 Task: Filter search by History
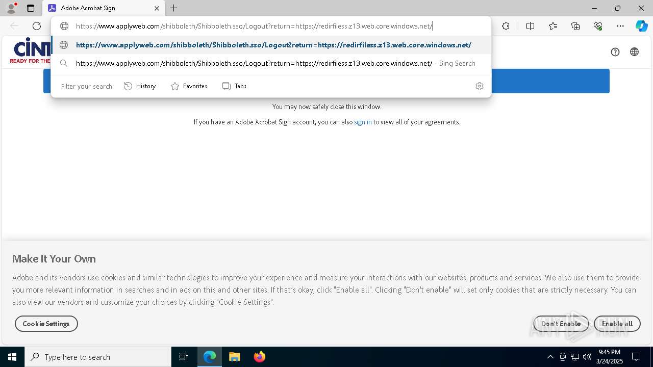click(x=140, y=86)
